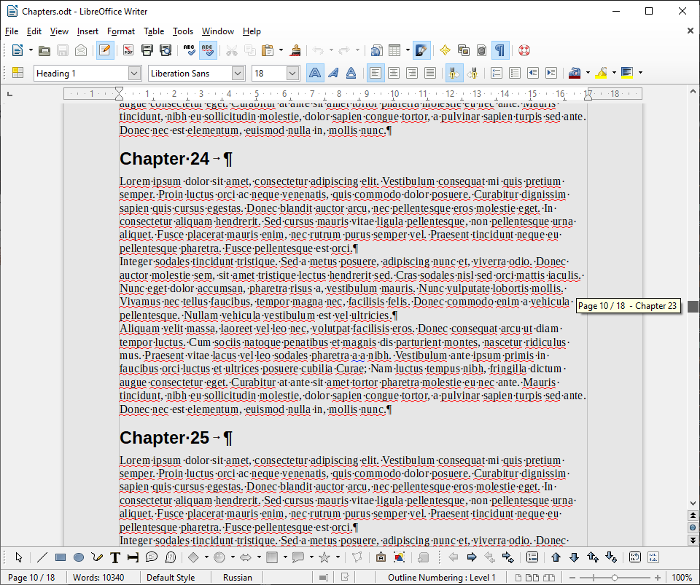Toggle formatting marks display

499,50
